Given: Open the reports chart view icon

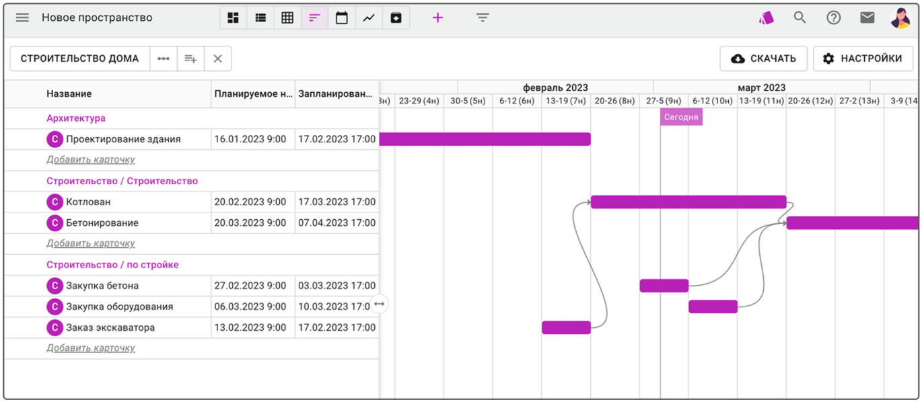Looking at the screenshot, I should tap(369, 18).
